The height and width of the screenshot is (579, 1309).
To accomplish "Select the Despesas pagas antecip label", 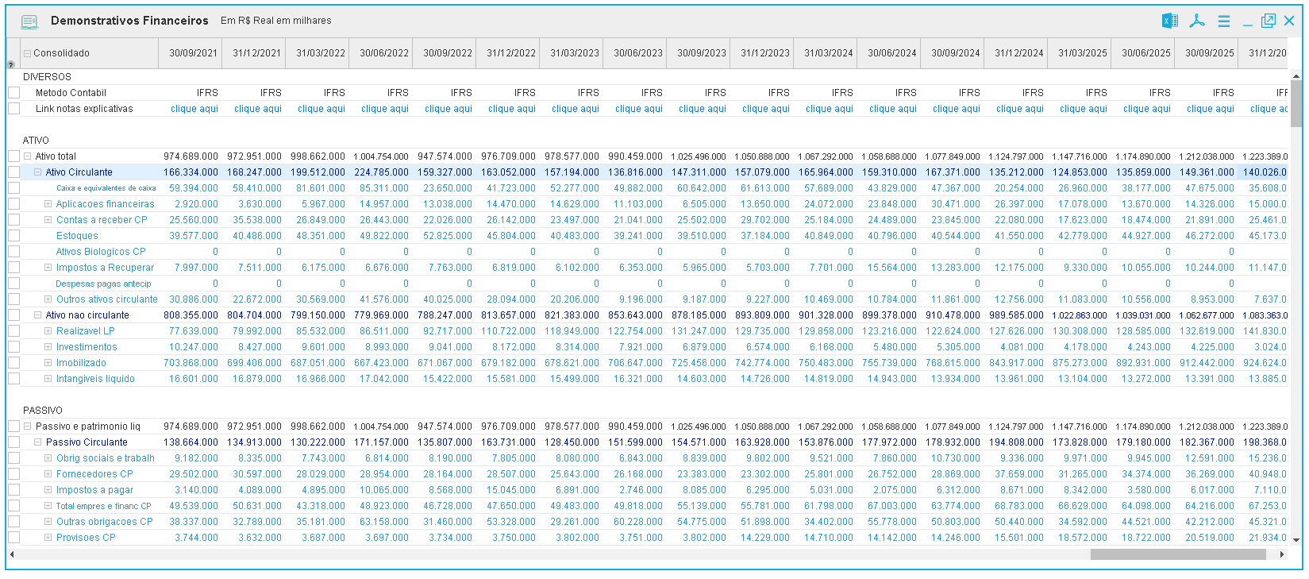I will pos(103,284).
